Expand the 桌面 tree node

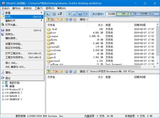(x=3, y=86)
